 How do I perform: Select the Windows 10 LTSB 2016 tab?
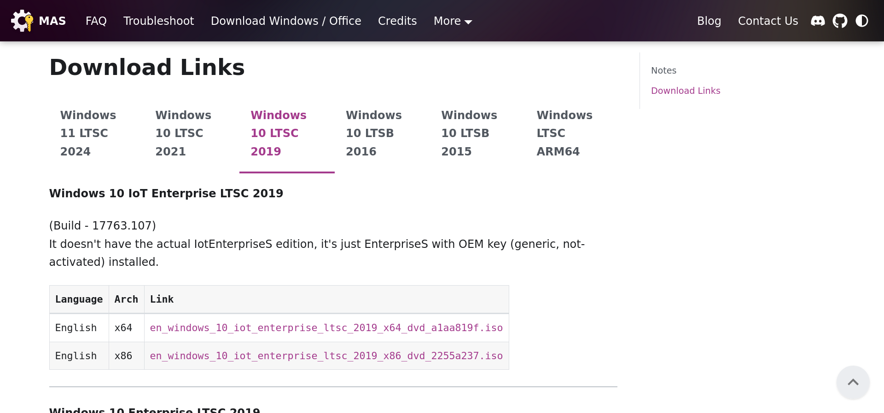coord(373,133)
